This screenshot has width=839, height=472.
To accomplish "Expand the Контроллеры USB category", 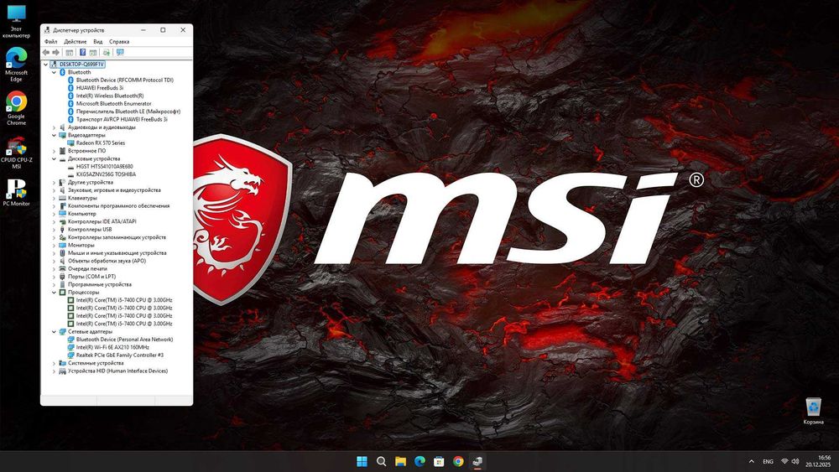I will (54, 230).
